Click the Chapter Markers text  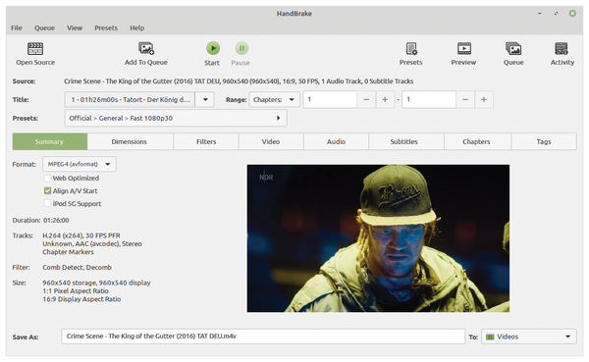[68, 252]
